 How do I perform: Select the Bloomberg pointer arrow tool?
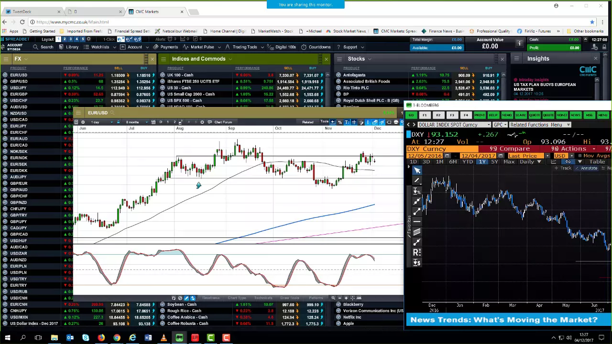point(417,171)
